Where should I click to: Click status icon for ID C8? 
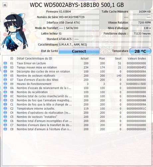5,129
